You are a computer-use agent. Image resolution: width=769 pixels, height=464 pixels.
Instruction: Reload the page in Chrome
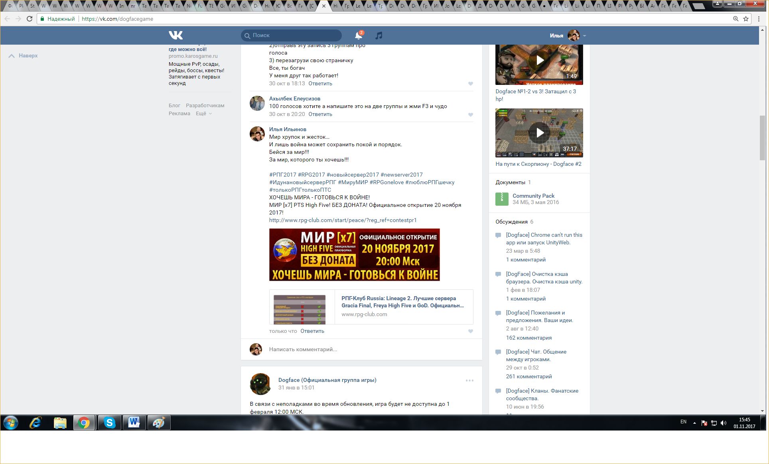tap(30, 19)
